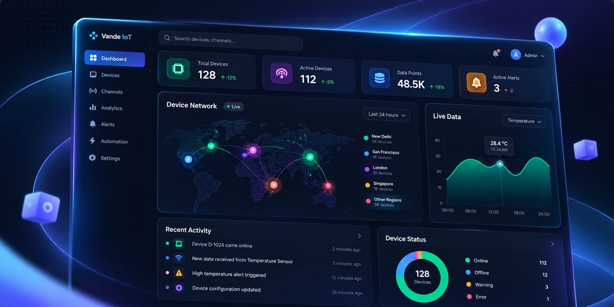614x307 pixels.
Task: Click the Analytics bar chart icon
Action: [x=93, y=107]
